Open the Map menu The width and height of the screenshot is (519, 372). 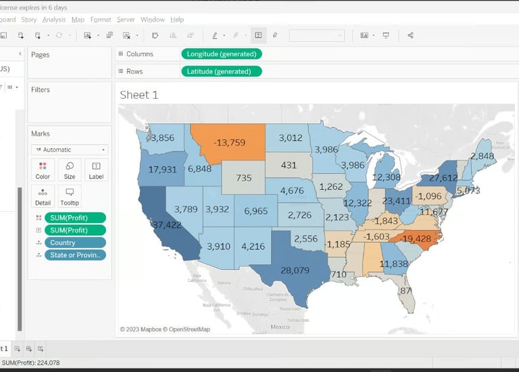pyautogui.click(x=78, y=20)
